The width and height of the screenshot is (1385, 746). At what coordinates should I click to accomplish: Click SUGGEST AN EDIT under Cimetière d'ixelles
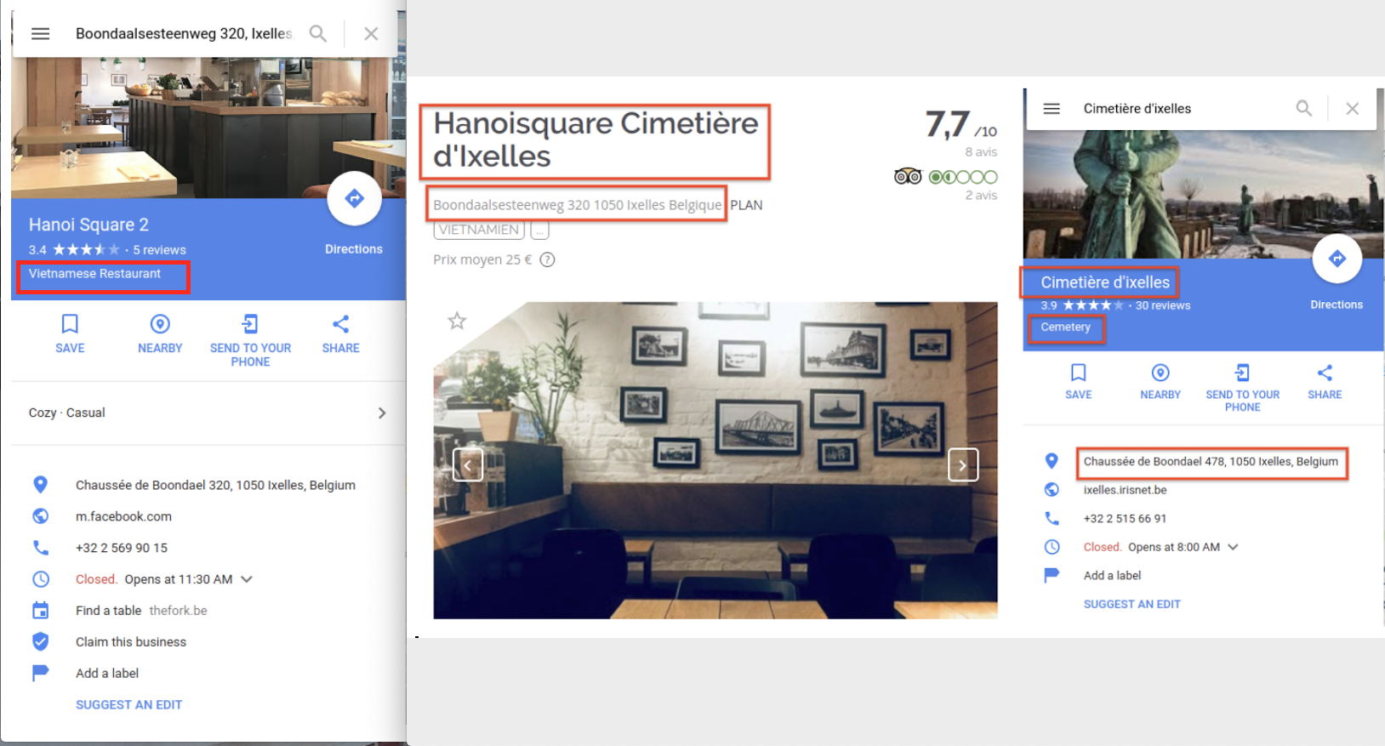coord(1131,604)
